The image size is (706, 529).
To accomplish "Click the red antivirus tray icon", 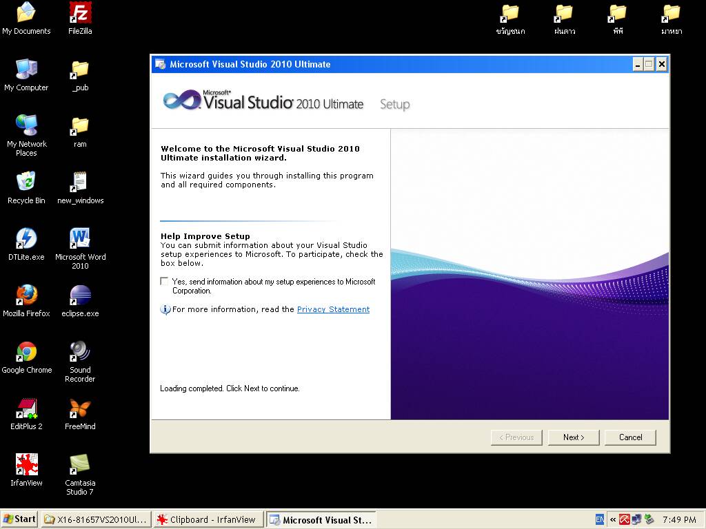I will (x=624, y=519).
